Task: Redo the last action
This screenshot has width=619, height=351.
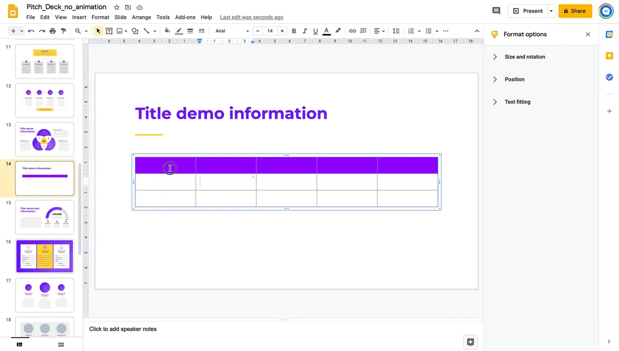Action: (42, 31)
